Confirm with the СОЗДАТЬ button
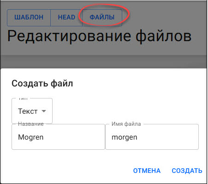208x184 pixels. pyautogui.click(x=187, y=171)
